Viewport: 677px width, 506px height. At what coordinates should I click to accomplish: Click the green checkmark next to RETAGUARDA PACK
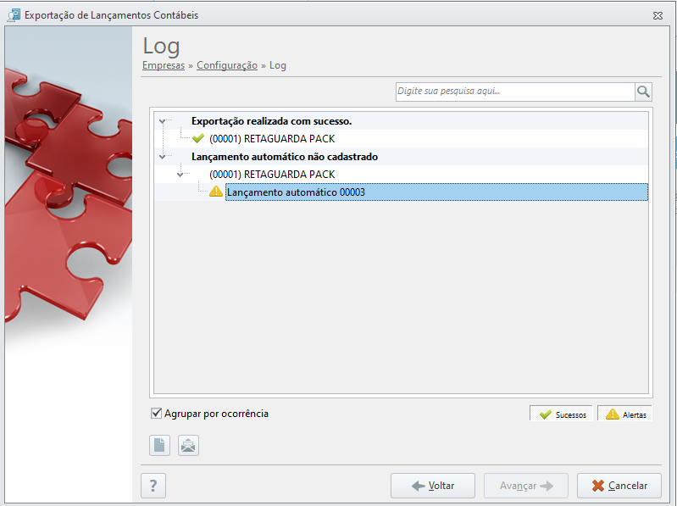198,139
